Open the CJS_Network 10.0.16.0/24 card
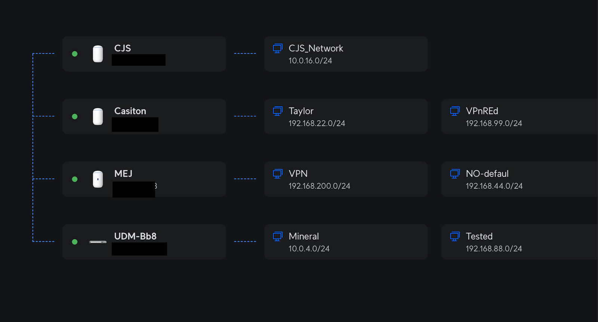 click(346, 54)
